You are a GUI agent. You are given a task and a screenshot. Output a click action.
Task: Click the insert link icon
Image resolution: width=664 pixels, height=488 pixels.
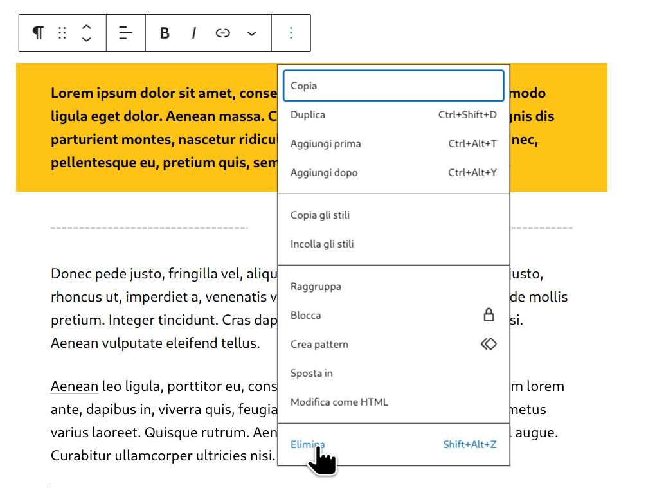pyautogui.click(x=222, y=33)
